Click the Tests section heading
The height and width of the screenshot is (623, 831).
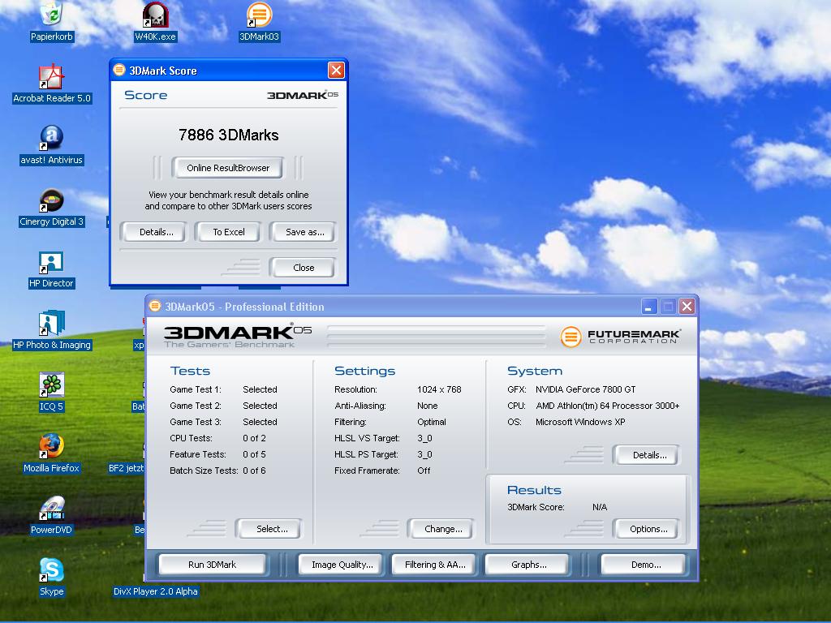[190, 371]
